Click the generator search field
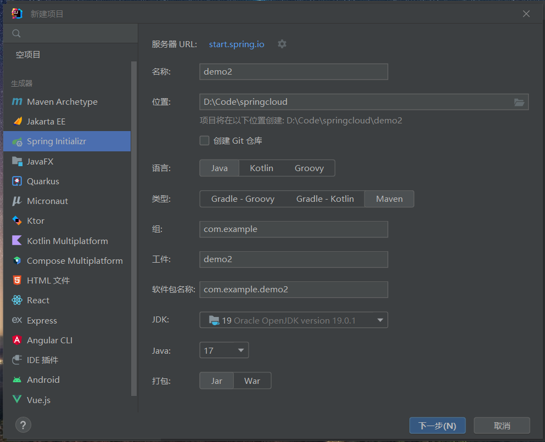 pos(71,33)
